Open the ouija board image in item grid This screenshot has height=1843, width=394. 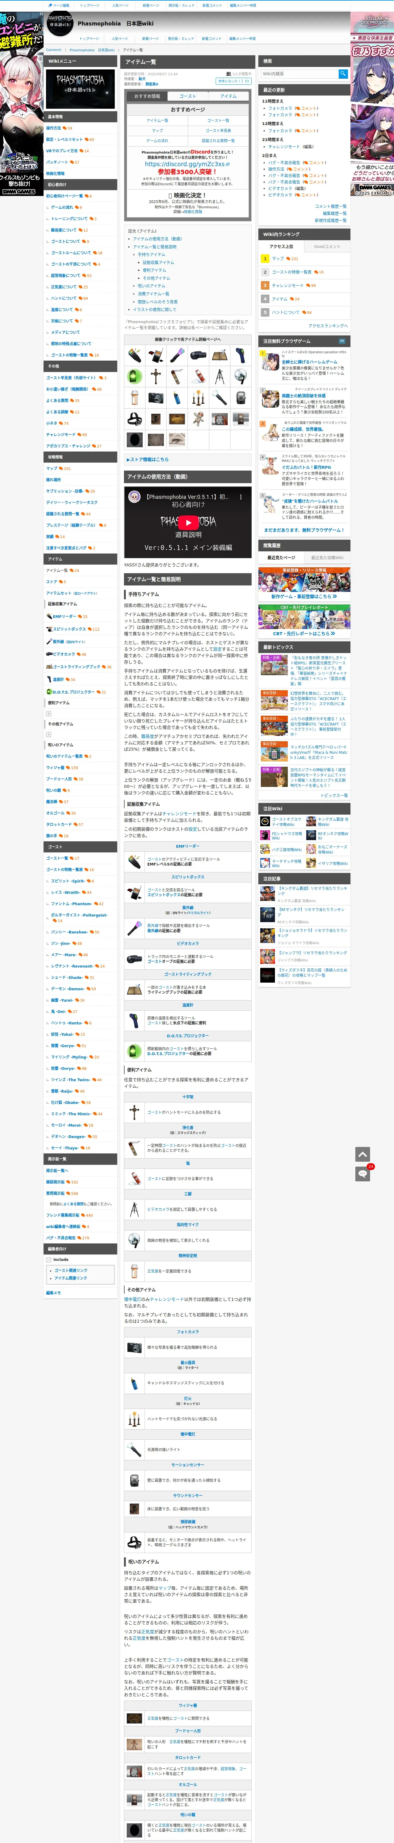tap(177, 419)
